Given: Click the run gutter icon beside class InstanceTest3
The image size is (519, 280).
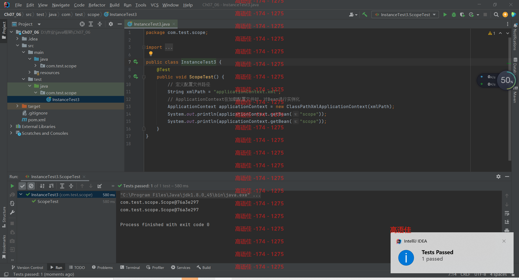Looking at the screenshot, I should pos(136,62).
